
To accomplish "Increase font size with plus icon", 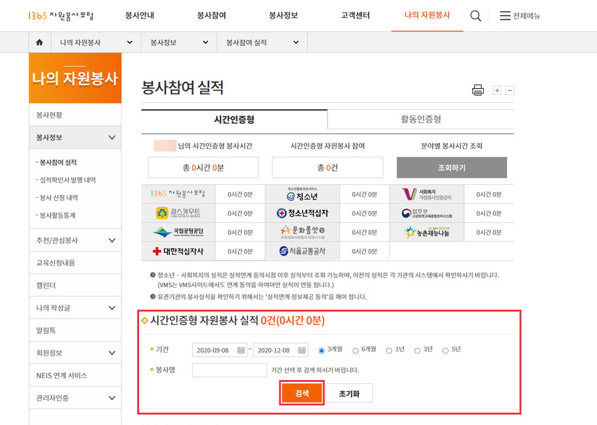I will pos(497,91).
